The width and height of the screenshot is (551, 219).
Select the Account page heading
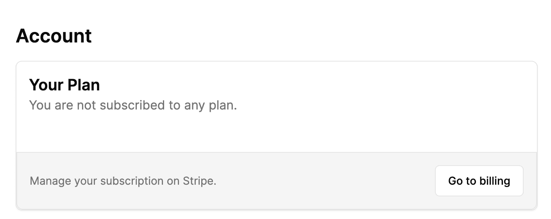pyautogui.click(x=54, y=36)
